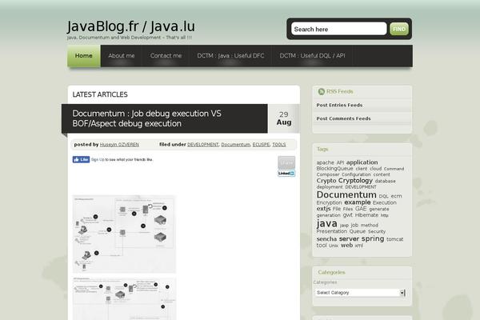Select the 'gwt' tag

point(348,215)
